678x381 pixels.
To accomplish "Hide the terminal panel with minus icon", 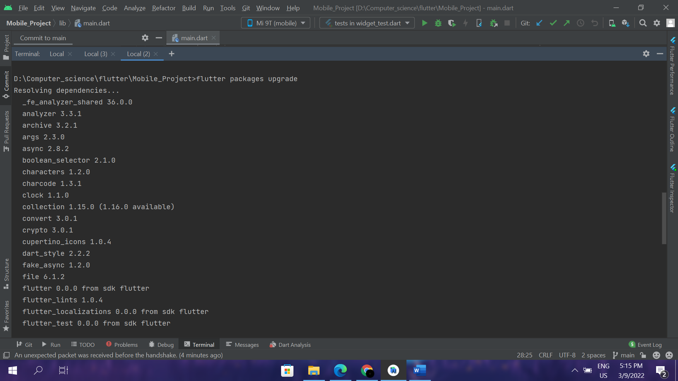I will 660,54.
